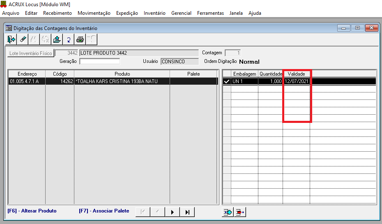Viewport: 382px width, 224px height.
Task: Click the Código column header
Action: [60, 74]
